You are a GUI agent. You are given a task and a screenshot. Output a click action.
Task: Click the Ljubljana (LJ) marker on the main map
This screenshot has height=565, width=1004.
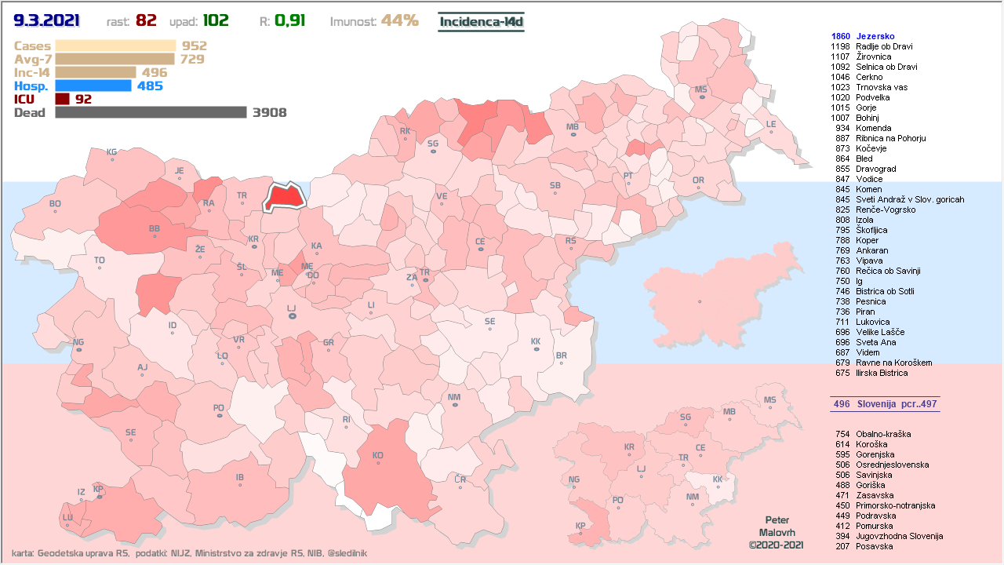click(x=292, y=315)
